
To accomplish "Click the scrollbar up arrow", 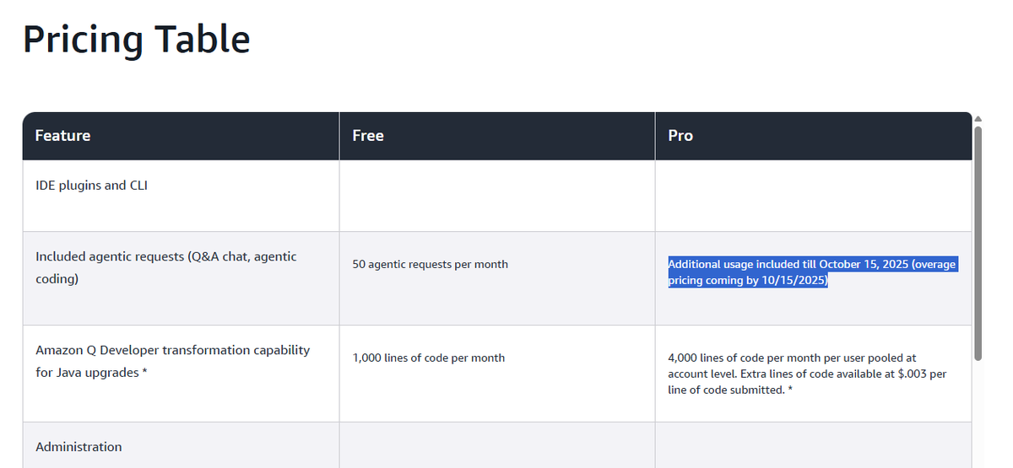I will tap(978, 118).
